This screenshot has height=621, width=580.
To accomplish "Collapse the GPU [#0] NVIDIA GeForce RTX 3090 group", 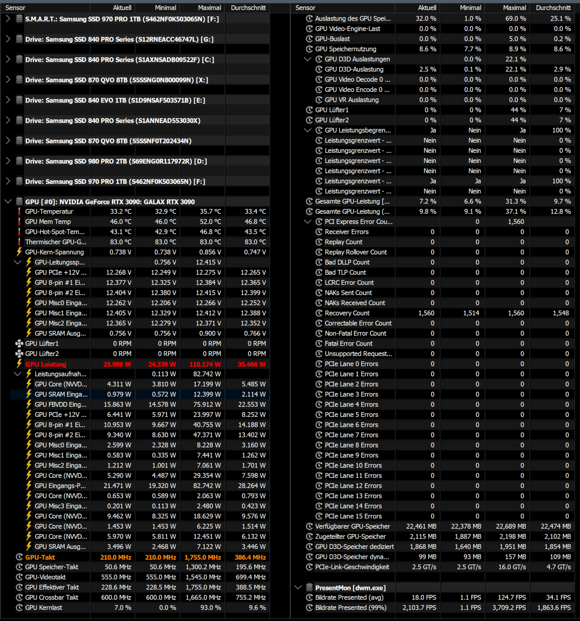I will coord(8,202).
